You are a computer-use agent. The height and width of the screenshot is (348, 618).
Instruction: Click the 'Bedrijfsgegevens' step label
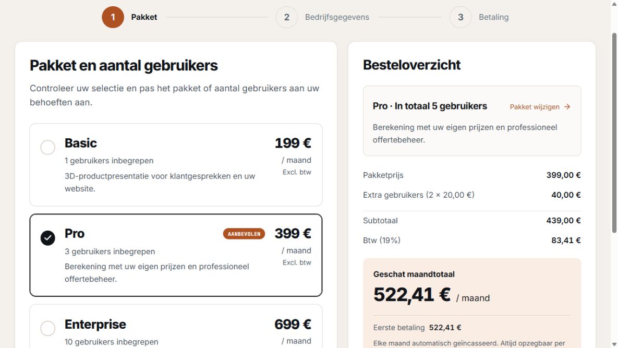click(337, 17)
